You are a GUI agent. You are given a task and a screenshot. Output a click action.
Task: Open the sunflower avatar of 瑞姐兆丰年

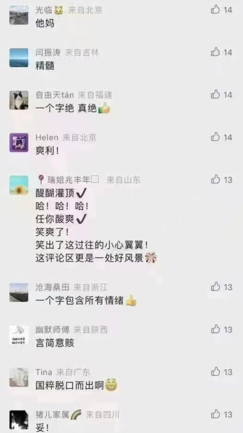(x=19, y=185)
